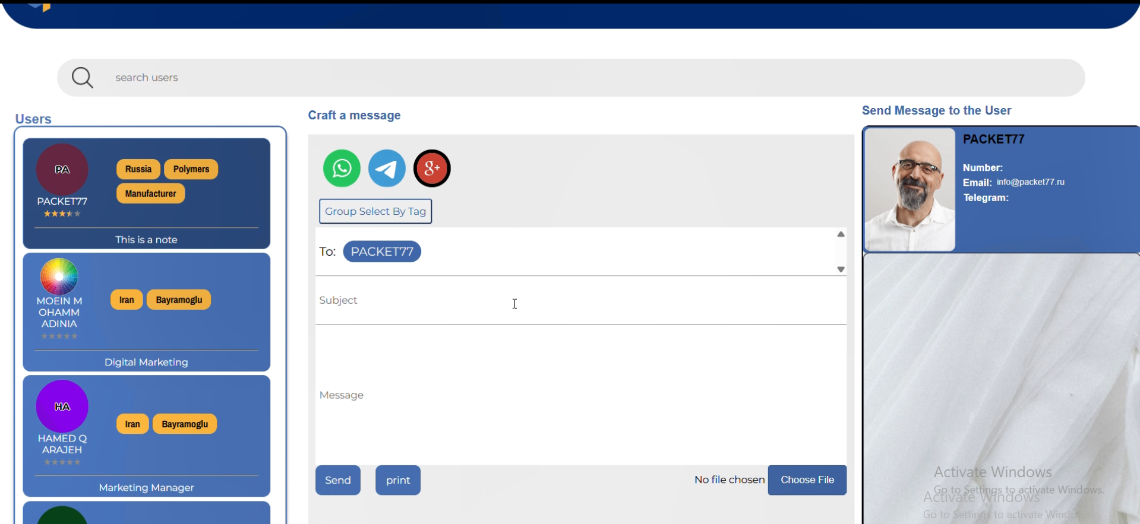Click into the Message text area
The height and width of the screenshot is (524, 1140).
pyautogui.click(x=581, y=395)
